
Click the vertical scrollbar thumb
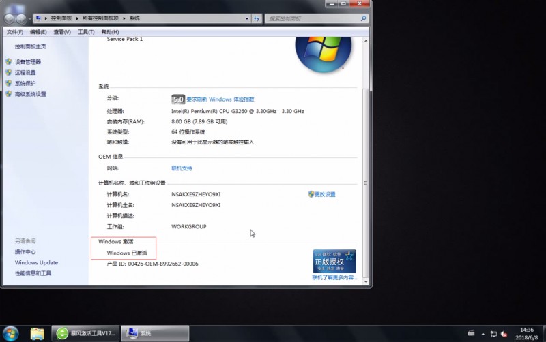coord(366,183)
